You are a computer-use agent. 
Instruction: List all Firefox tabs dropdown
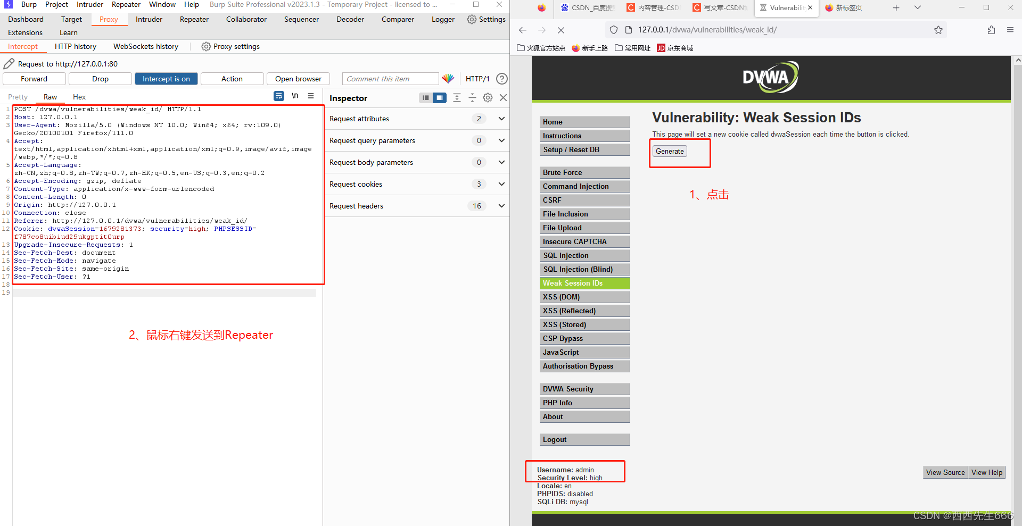click(x=918, y=8)
